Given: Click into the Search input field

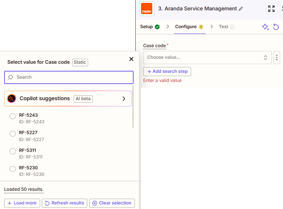Looking at the screenshot, I should tap(69, 77).
